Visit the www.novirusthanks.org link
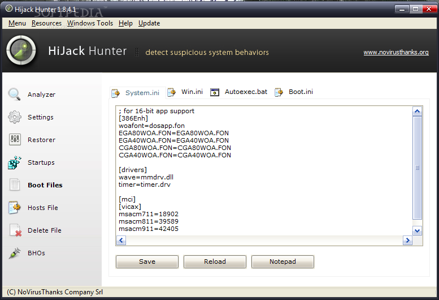This screenshot has width=439, height=300. pyautogui.click(x=396, y=52)
